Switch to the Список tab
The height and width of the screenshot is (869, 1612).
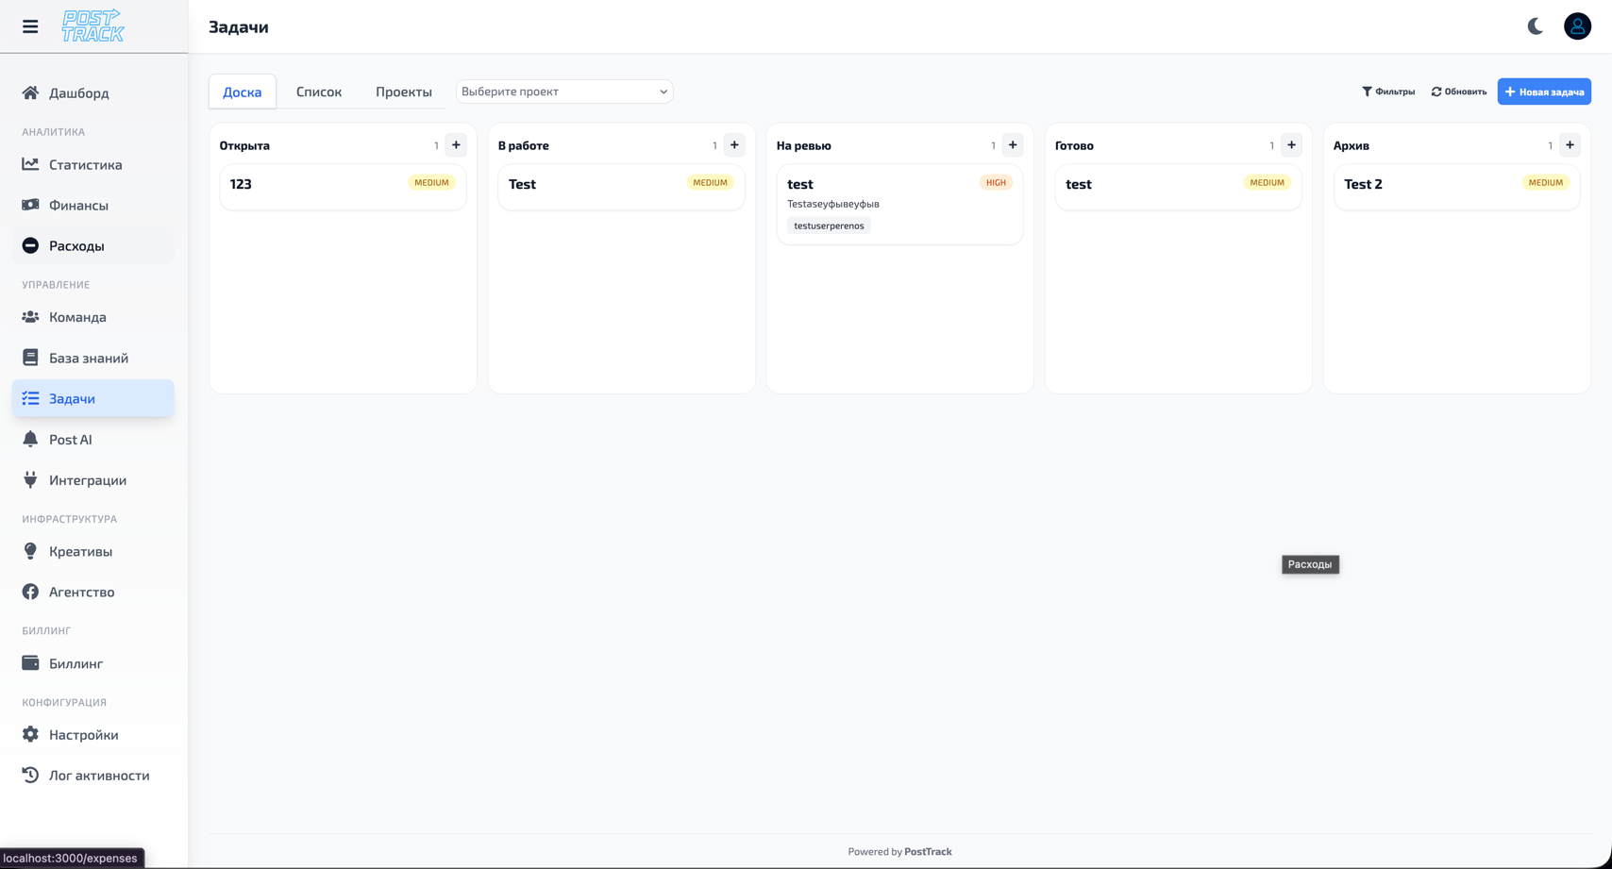pyautogui.click(x=318, y=91)
